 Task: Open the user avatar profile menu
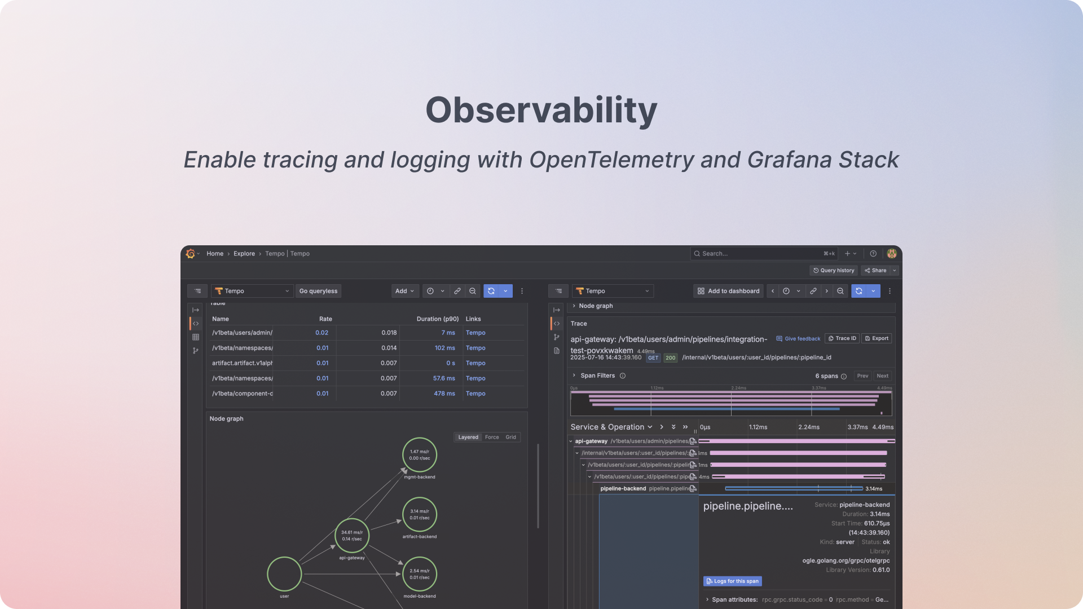click(x=892, y=254)
